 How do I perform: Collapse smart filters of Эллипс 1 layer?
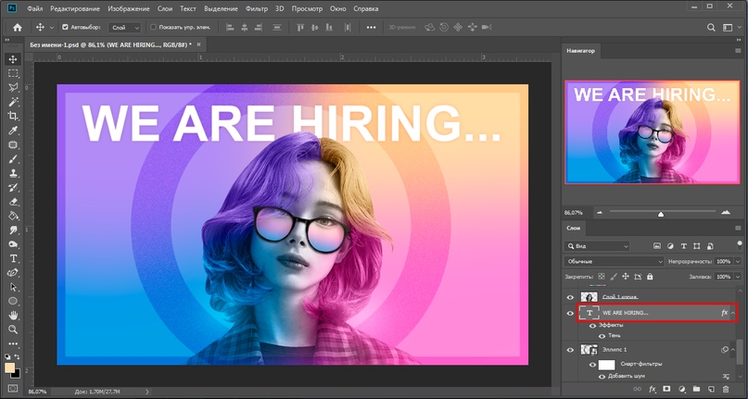pyautogui.click(x=733, y=350)
